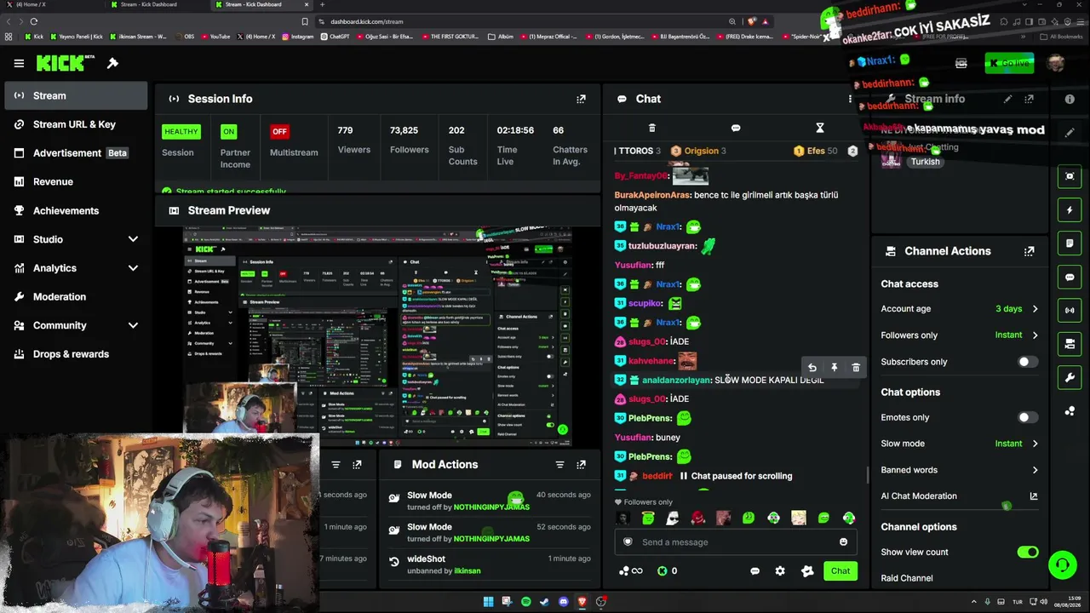Open the green support headset button
The width and height of the screenshot is (1090, 613).
coord(1062,564)
